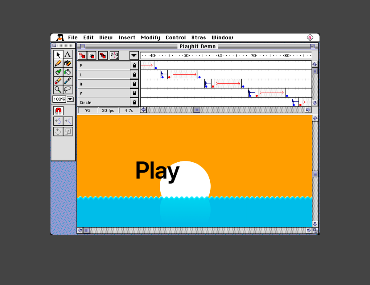Toggle the lock on layer Y

[134, 93]
